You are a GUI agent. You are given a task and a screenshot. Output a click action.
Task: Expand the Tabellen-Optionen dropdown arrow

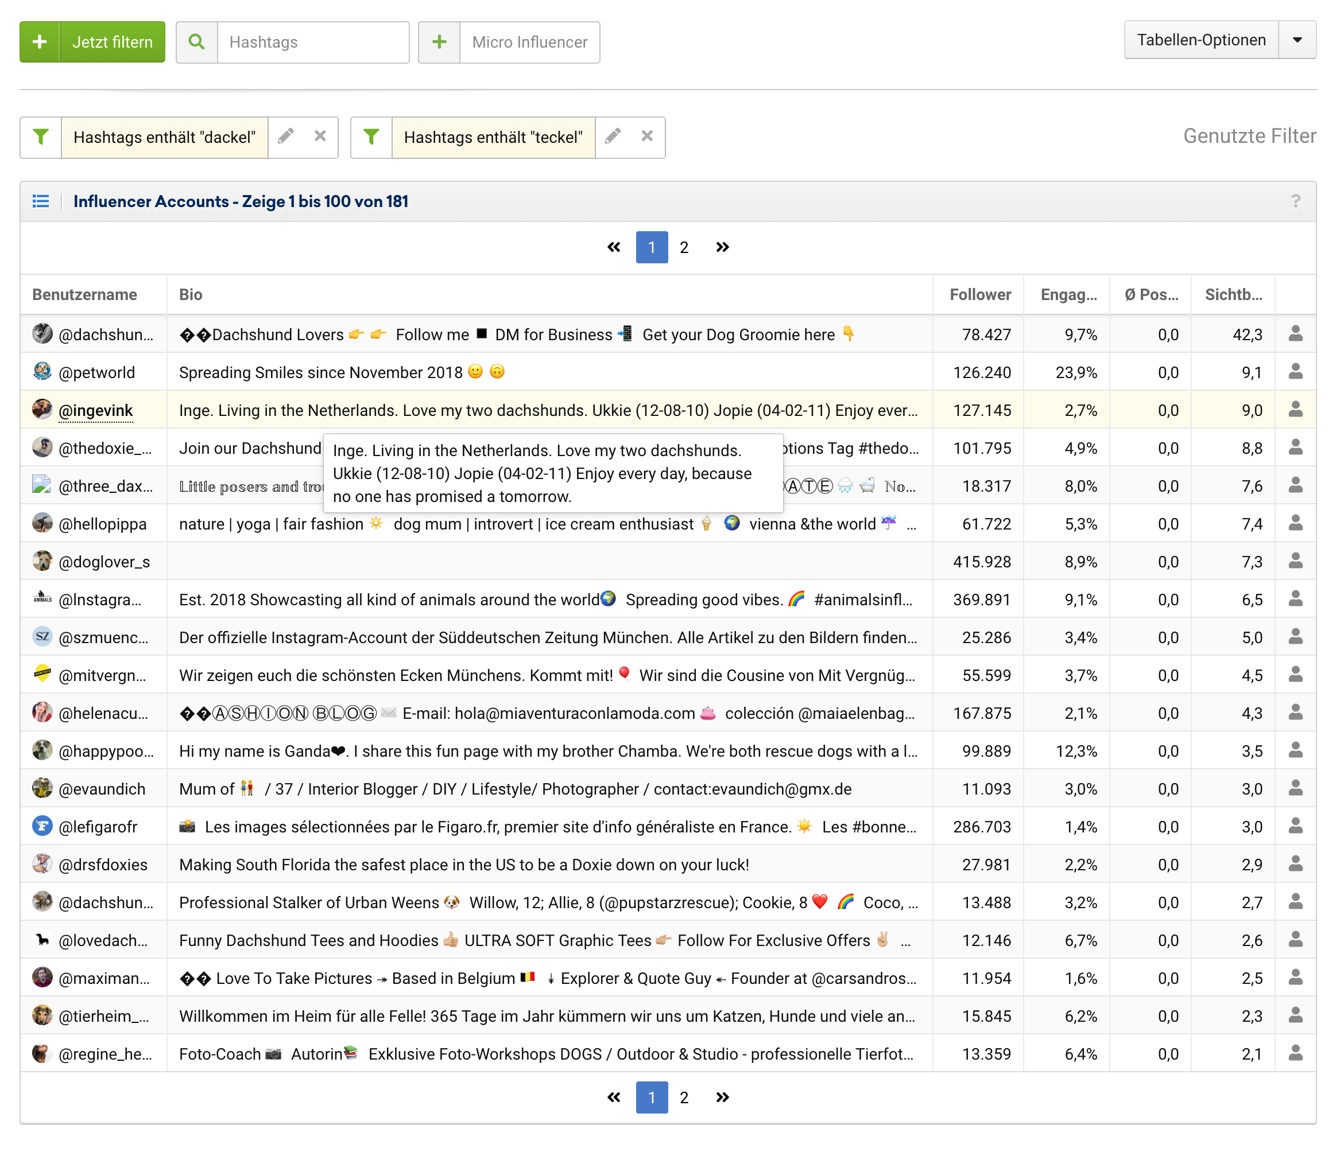pos(1297,40)
